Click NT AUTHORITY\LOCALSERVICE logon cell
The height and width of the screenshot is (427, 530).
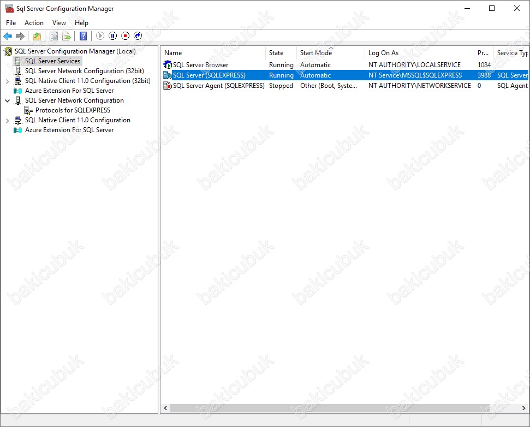(x=414, y=64)
